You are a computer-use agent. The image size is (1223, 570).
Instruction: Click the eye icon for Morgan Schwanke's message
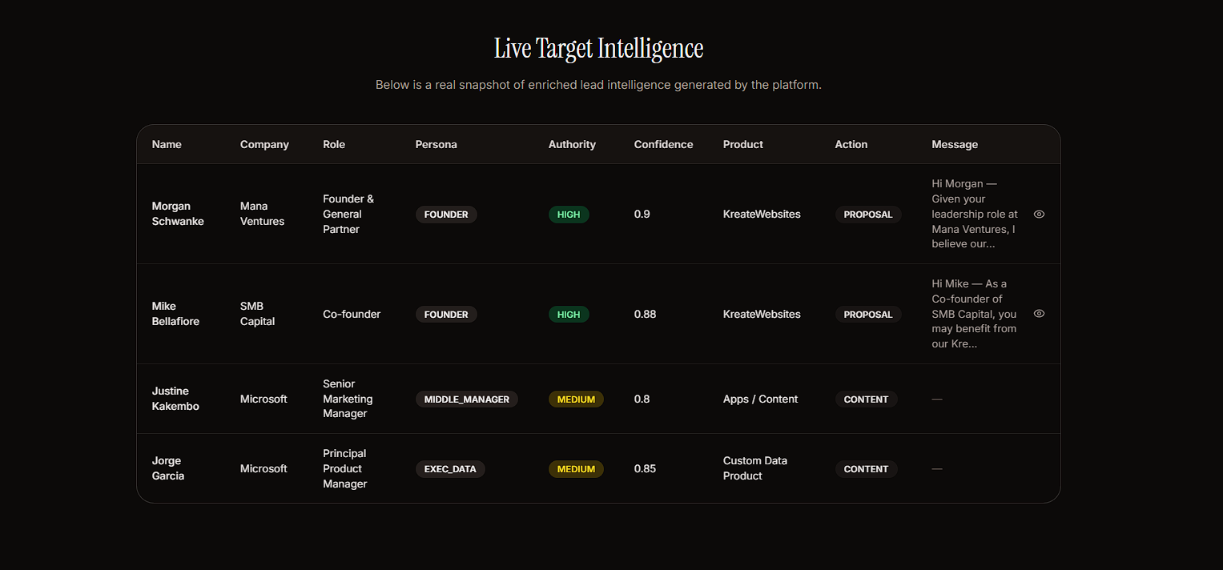[1039, 214]
